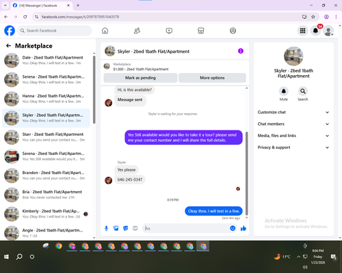Expand the Customize chat section

[293, 112]
